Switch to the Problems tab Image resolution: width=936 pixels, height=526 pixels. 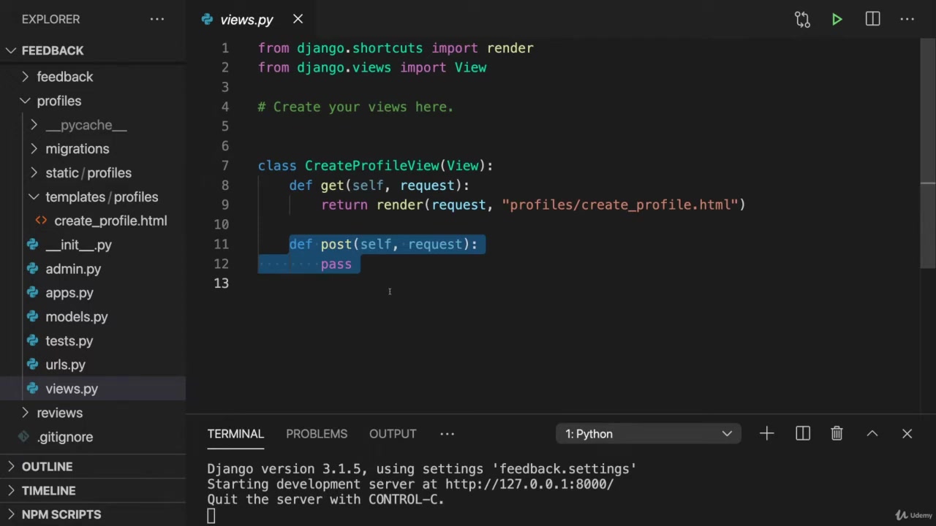coord(316,434)
